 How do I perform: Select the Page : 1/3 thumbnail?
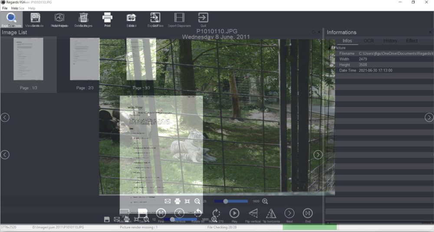pos(28,64)
